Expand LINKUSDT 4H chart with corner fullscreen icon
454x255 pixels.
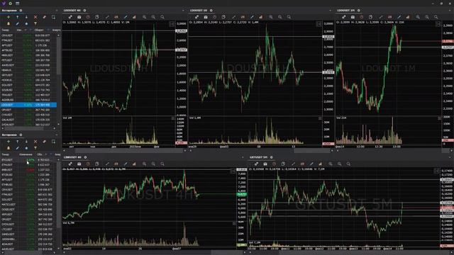[x=233, y=171]
